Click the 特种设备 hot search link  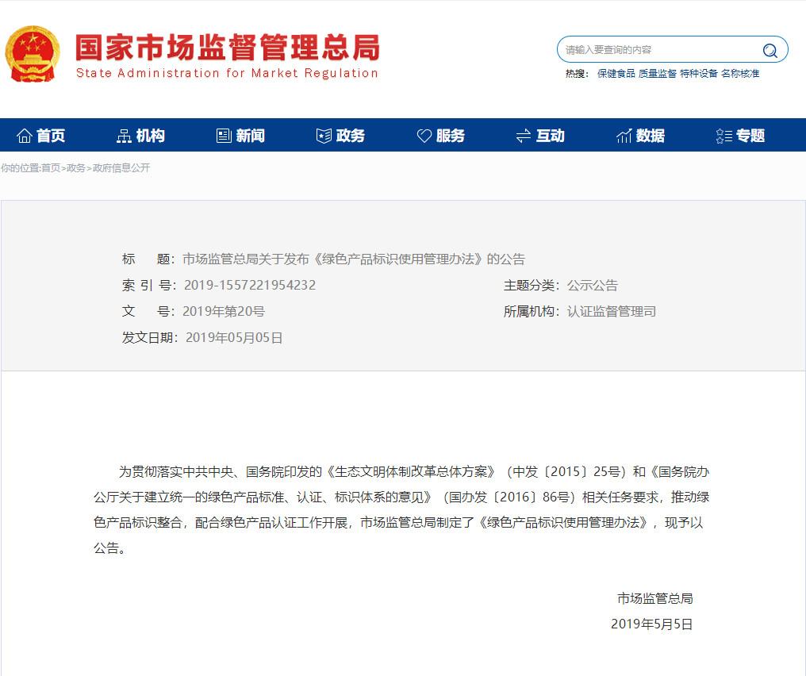(x=699, y=74)
